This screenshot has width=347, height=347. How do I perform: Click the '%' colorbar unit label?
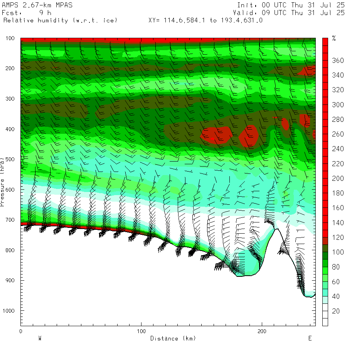(334, 38)
